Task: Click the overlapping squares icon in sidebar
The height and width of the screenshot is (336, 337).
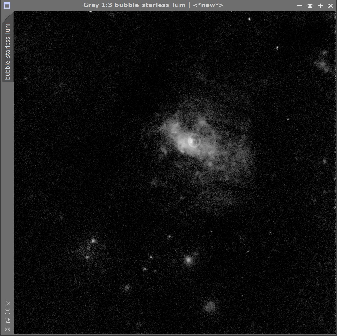Action: pyautogui.click(x=7, y=320)
